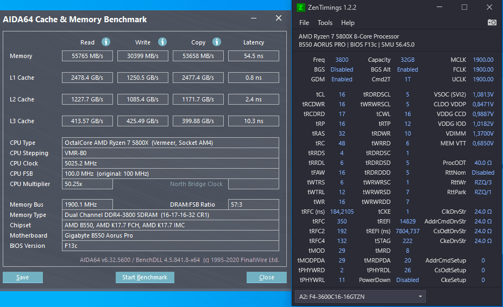Viewport: 503px width, 307px height.
Task: Click the CPU FSB field 100.0 MHz
Action: [171, 174]
